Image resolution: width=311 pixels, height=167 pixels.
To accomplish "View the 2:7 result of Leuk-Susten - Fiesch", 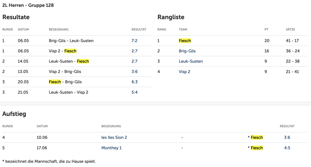I will [x=134, y=61].
